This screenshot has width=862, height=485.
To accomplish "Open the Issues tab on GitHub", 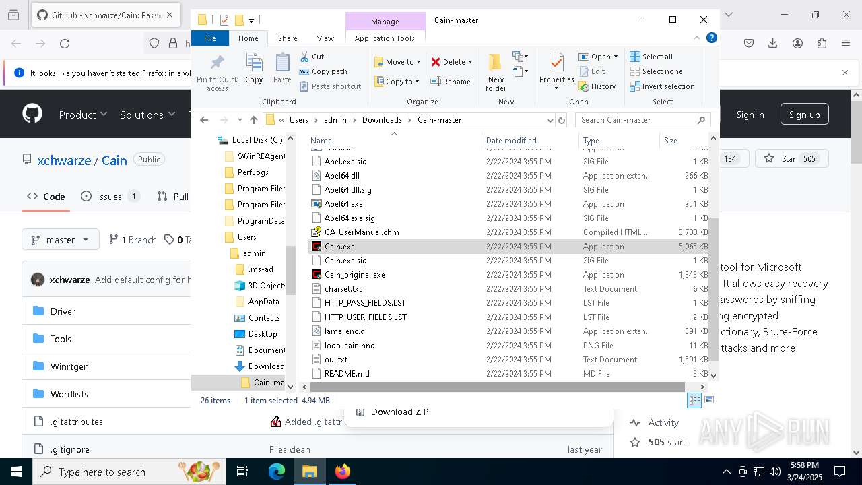I will 110,197.
